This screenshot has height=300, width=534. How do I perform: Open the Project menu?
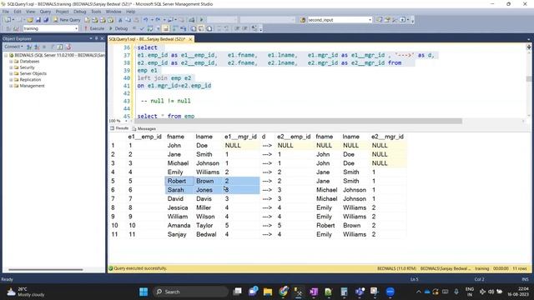click(63, 12)
